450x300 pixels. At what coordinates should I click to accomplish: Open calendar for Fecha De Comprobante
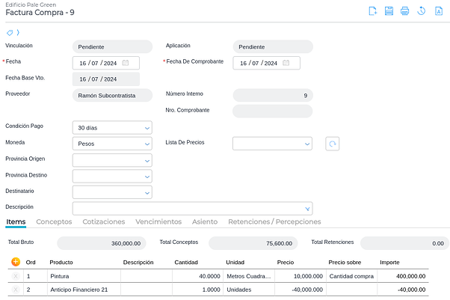286,63
